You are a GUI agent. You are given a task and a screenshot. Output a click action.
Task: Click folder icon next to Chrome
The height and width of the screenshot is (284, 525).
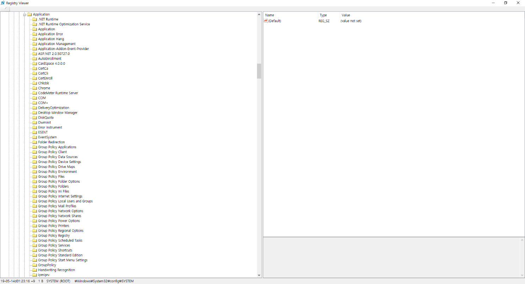pos(35,88)
